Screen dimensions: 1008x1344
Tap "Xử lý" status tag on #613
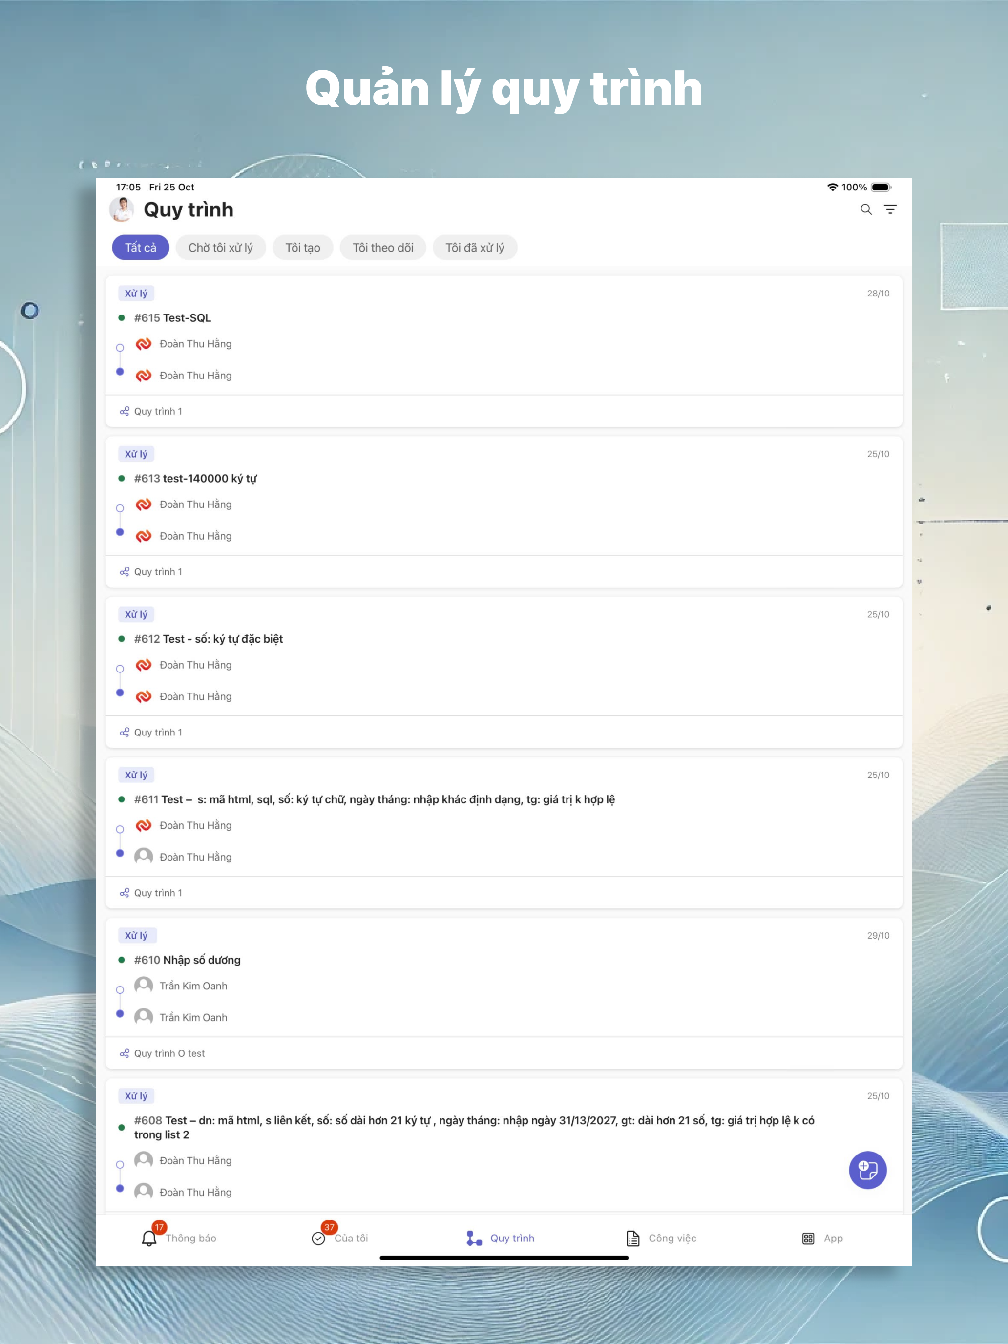pos(136,454)
